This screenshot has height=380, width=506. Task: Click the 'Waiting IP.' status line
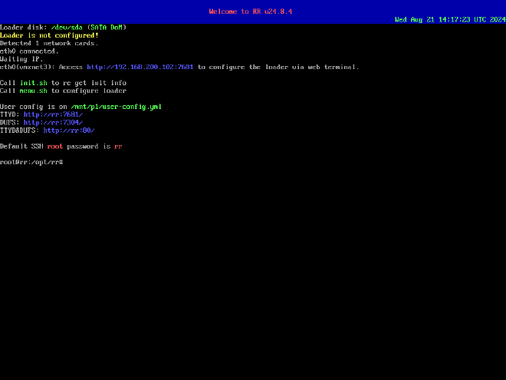(21, 59)
